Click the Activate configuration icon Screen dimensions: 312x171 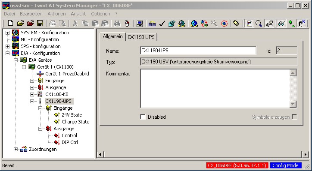click(x=172, y=23)
